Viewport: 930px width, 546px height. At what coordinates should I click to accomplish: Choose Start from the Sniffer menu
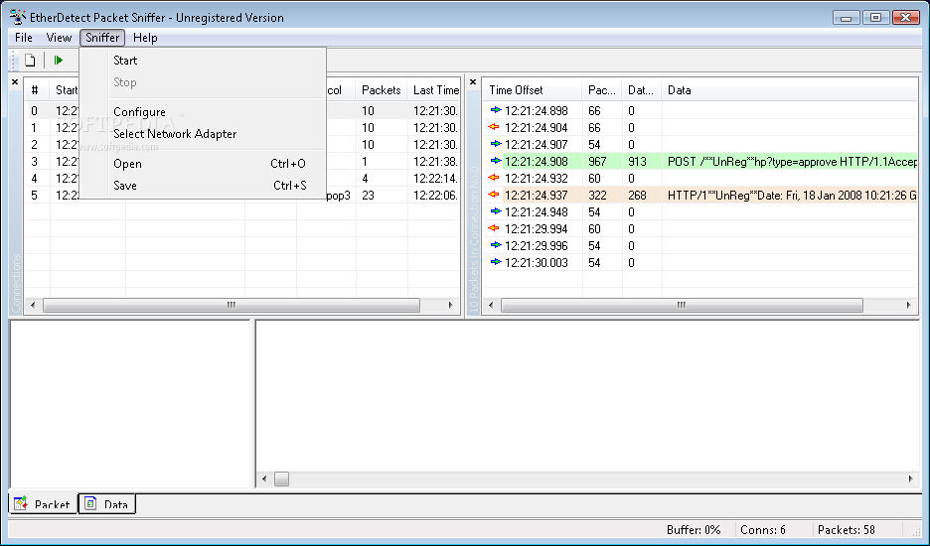[203, 60]
